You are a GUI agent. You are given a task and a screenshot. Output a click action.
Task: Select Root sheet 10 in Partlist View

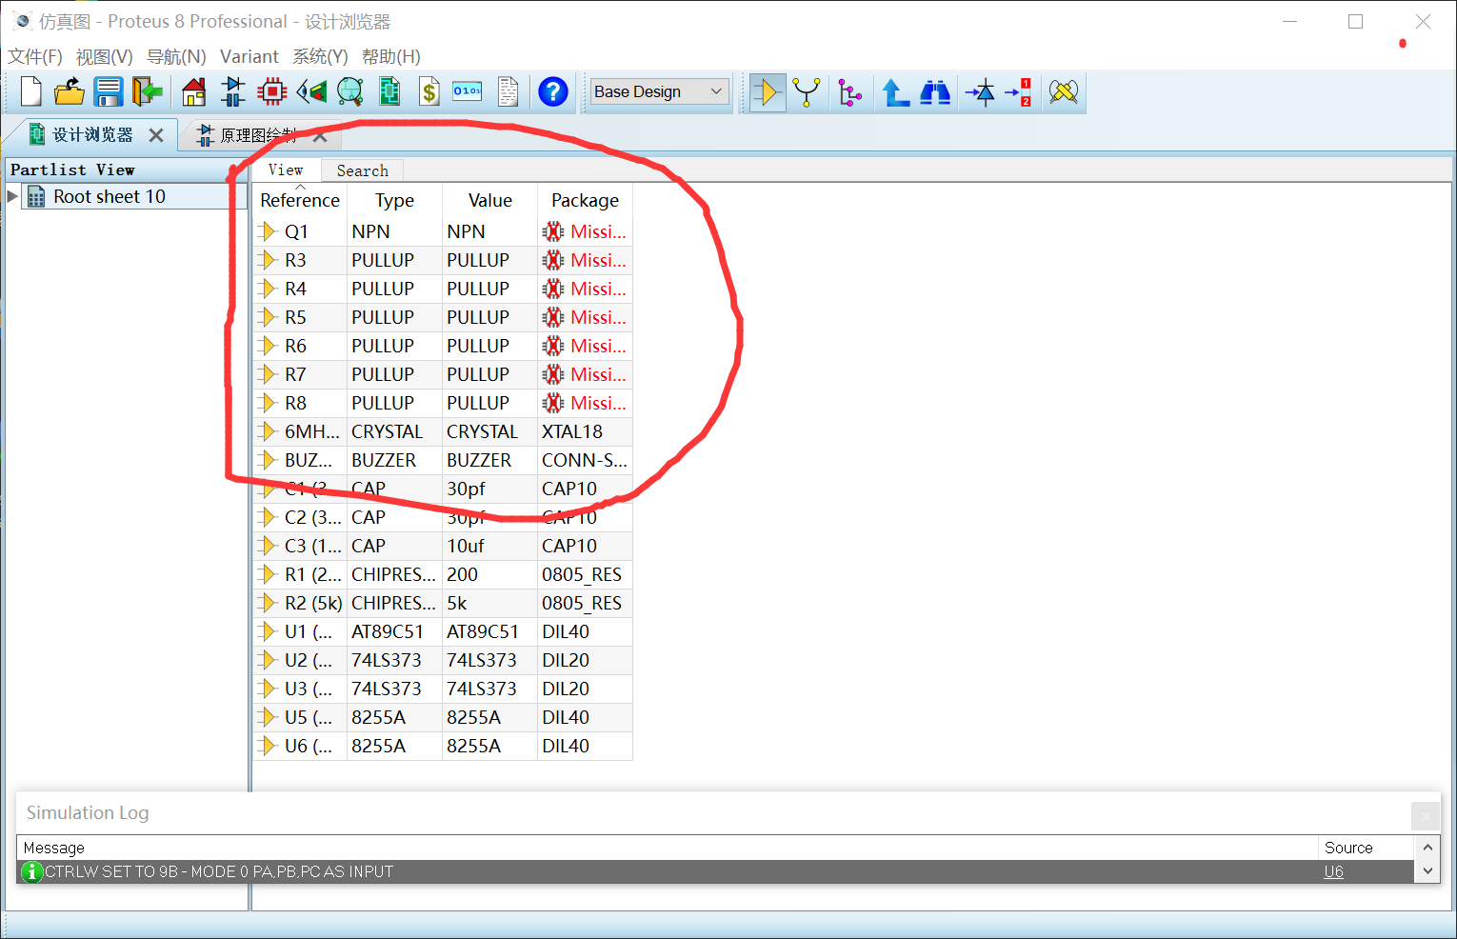click(110, 196)
